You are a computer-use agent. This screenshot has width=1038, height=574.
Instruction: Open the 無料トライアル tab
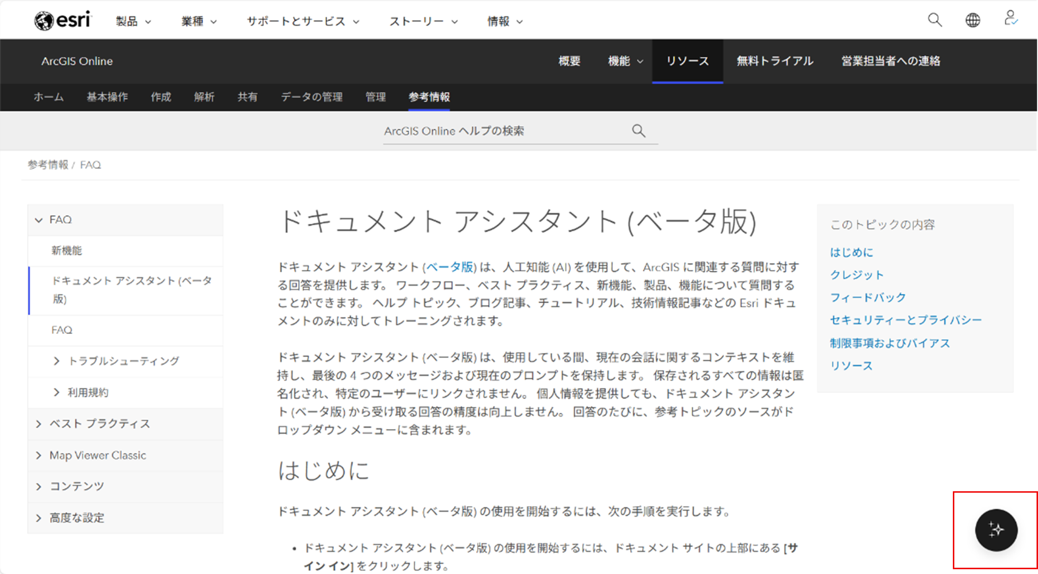pos(775,61)
